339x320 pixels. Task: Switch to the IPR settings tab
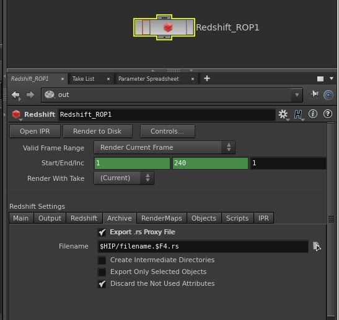263,218
